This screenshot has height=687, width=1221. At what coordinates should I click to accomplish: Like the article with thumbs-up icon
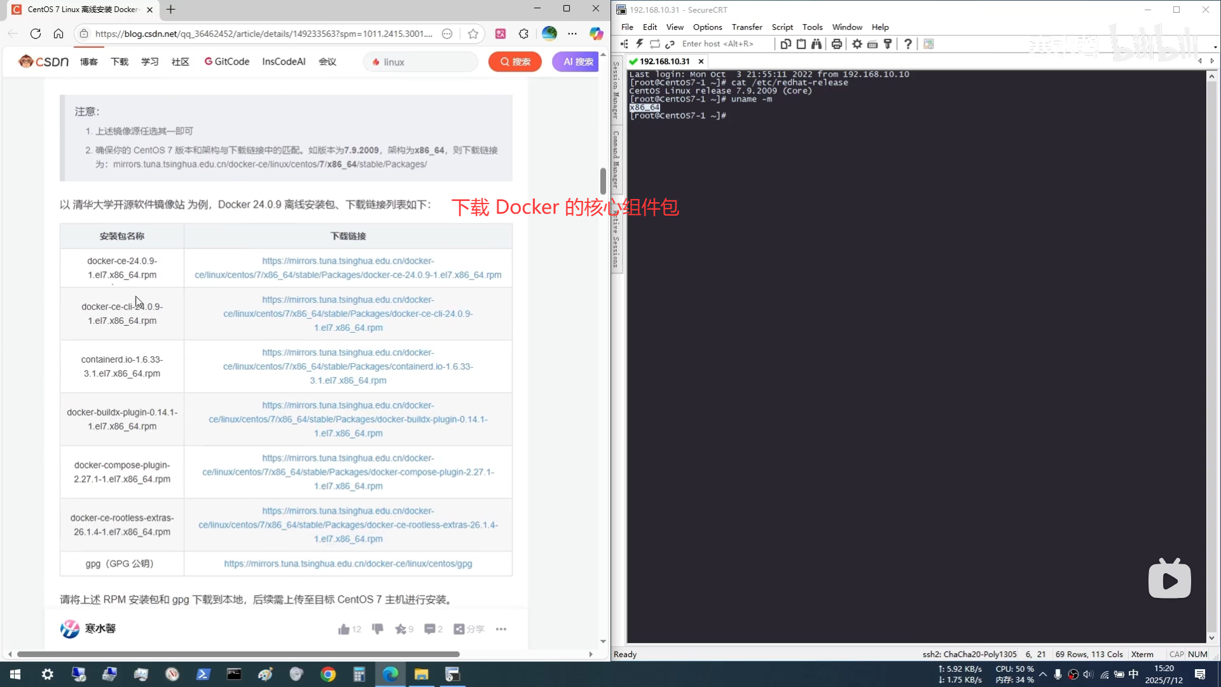point(344,629)
